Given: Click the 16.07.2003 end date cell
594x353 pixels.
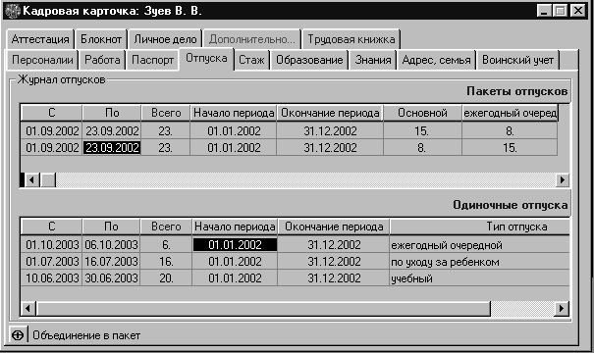Looking at the screenshot, I should pyautogui.click(x=111, y=262).
